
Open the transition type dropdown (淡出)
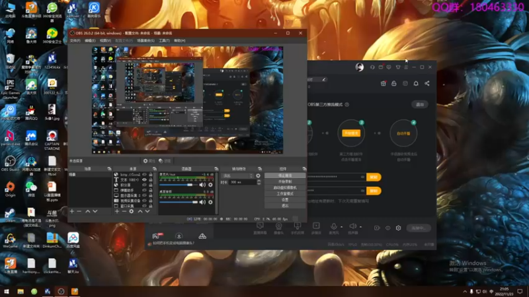(237, 176)
